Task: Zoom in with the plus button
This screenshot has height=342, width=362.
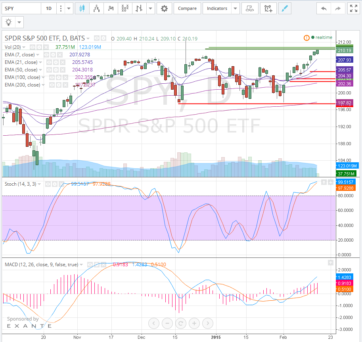Action: click(194, 323)
